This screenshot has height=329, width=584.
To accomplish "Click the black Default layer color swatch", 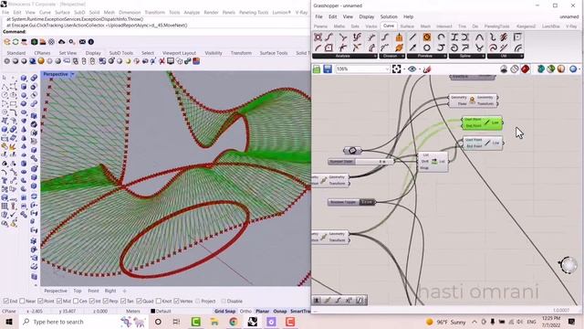I will pyautogui.click(x=152, y=311).
